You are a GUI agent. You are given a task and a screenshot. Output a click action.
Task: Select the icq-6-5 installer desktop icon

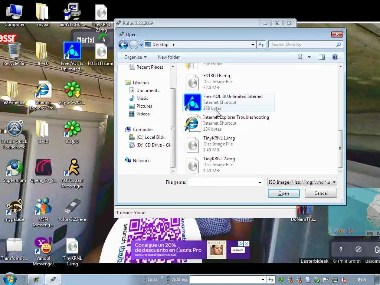72,93
